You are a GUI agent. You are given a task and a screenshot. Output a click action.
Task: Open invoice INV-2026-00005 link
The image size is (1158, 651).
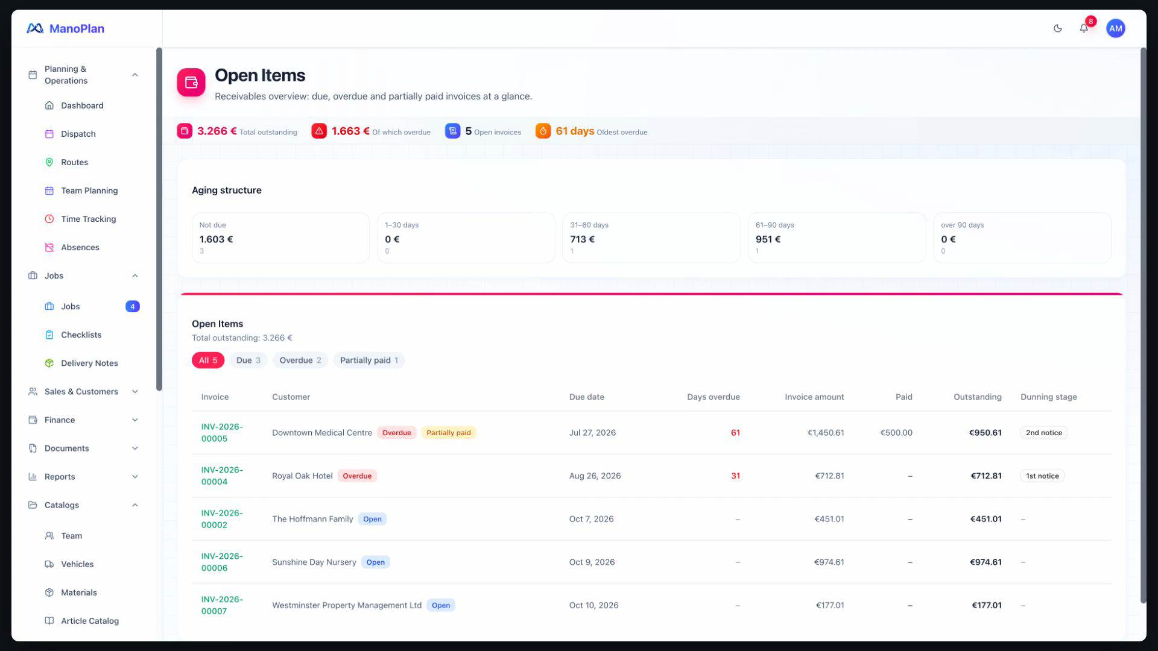(222, 433)
